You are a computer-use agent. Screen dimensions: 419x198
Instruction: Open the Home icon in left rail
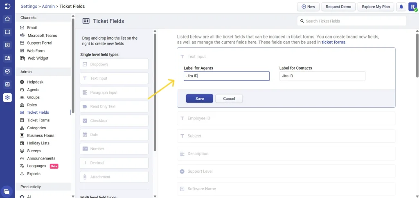(7, 19)
